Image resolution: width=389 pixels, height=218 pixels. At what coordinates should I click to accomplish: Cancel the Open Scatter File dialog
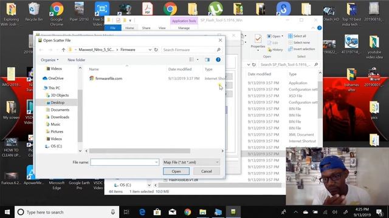click(x=207, y=171)
